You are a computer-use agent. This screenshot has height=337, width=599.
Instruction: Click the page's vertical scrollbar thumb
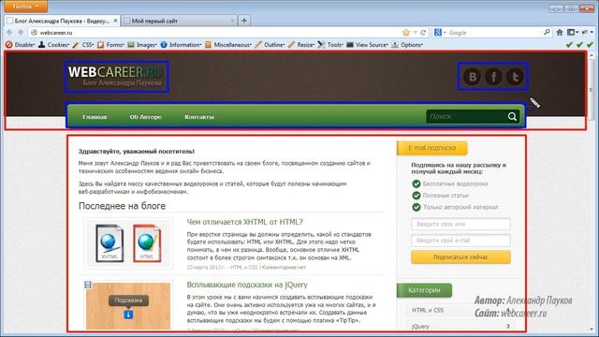tap(591, 90)
